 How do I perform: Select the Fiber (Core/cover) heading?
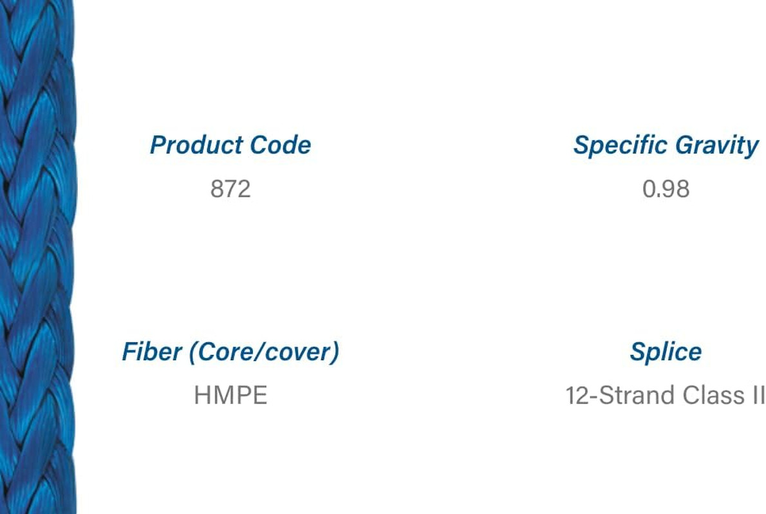[230, 352]
